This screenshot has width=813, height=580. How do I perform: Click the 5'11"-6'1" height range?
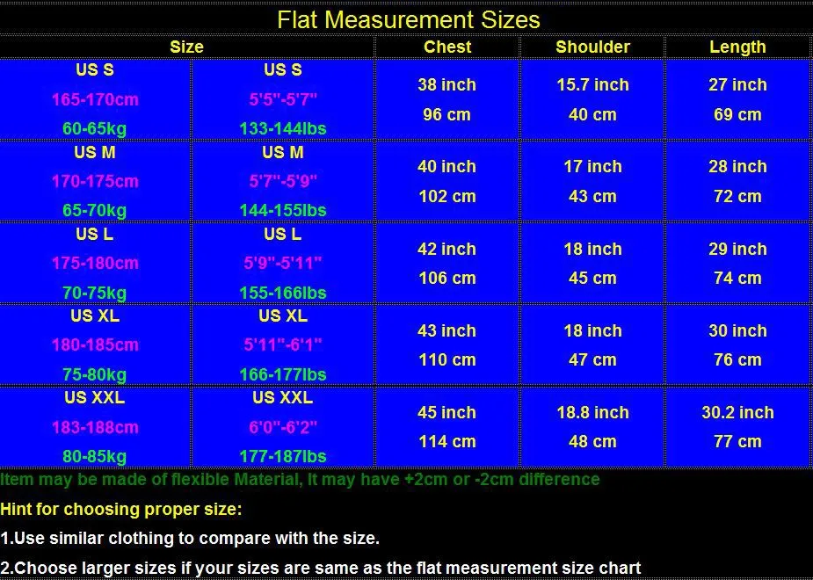point(283,344)
